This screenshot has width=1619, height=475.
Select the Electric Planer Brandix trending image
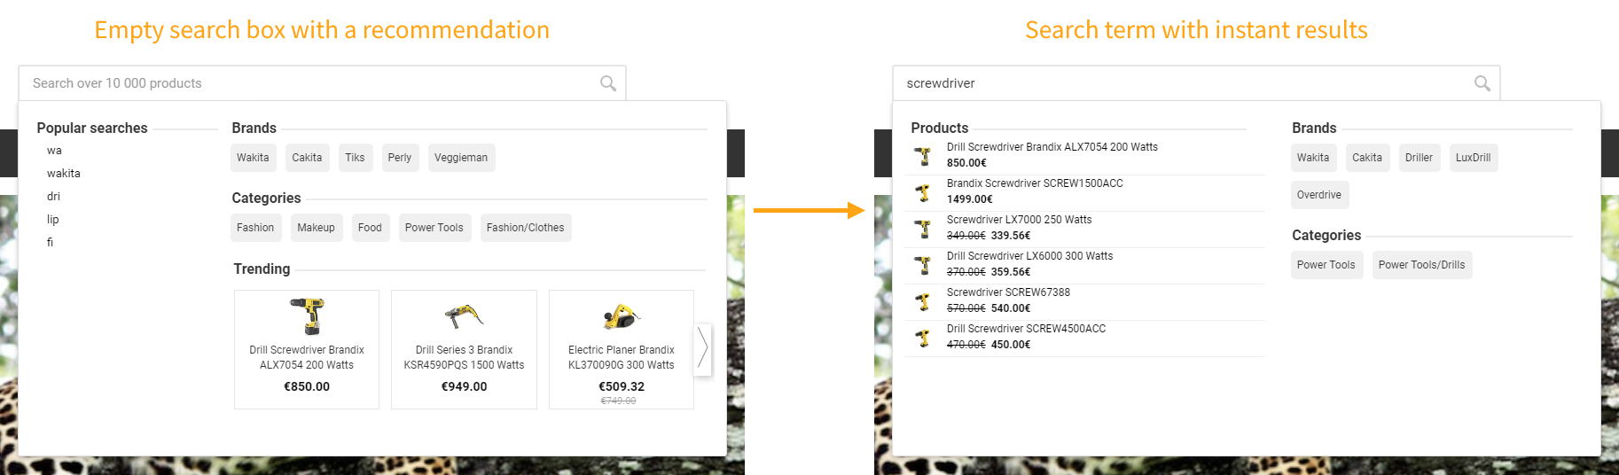tap(621, 315)
